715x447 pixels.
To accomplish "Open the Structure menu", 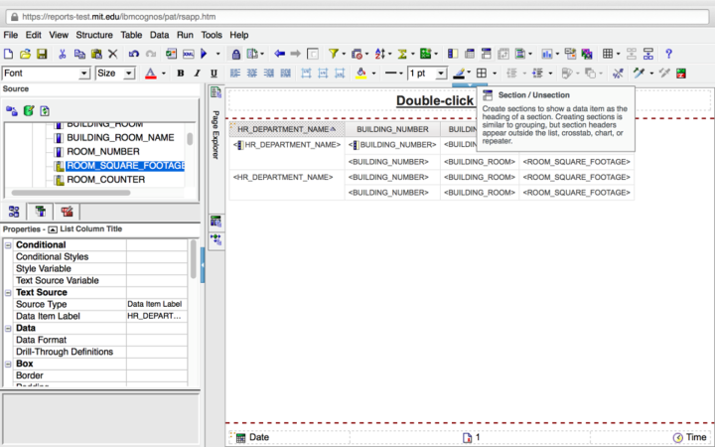I will (x=94, y=35).
